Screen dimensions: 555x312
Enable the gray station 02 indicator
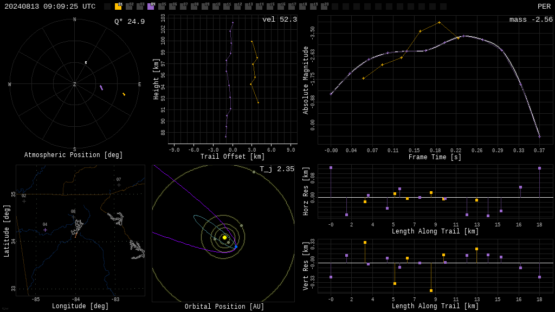click(x=129, y=6)
